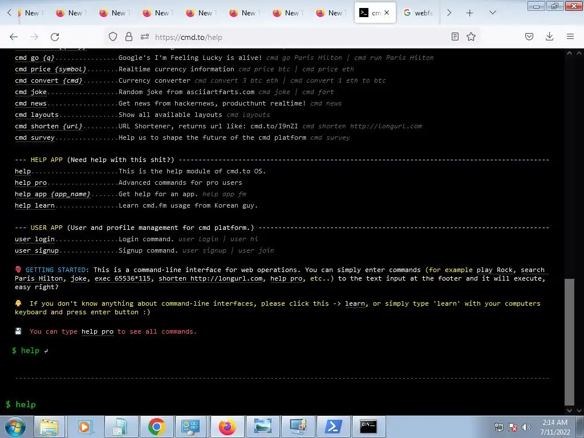Image resolution: width=584 pixels, height=438 pixels.
Task: Open a new tab with plus button
Action: pos(470,13)
